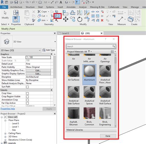The image size is (146, 144).
Task: Toggle the Far Clip Active checkbox
Action: pos(27,103)
